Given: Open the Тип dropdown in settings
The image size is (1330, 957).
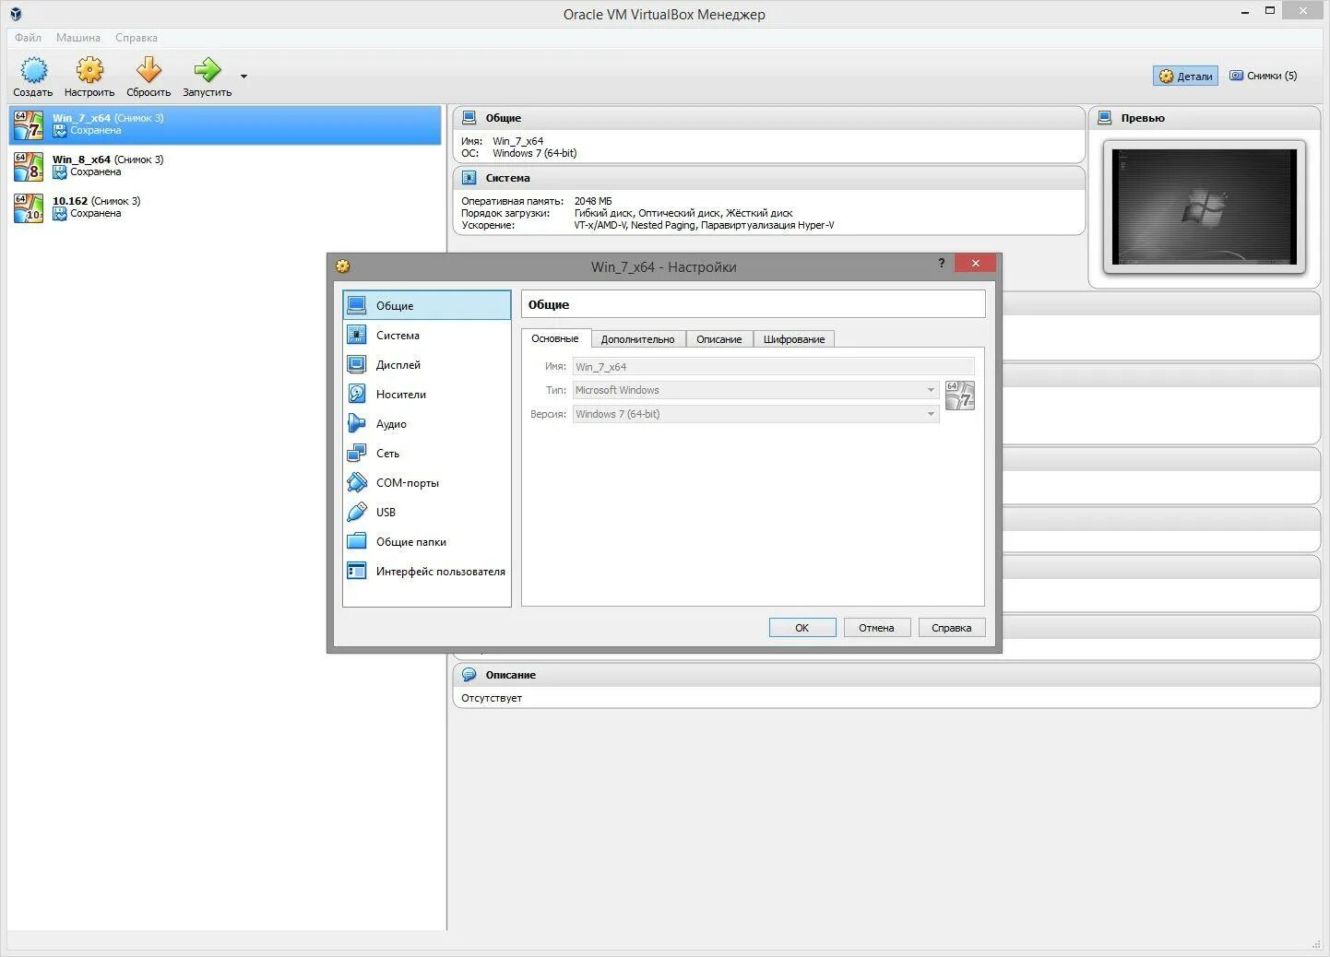Looking at the screenshot, I should (x=756, y=390).
